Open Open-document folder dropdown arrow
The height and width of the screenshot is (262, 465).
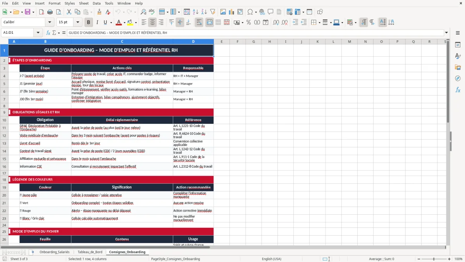pyautogui.click(x=22, y=12)
